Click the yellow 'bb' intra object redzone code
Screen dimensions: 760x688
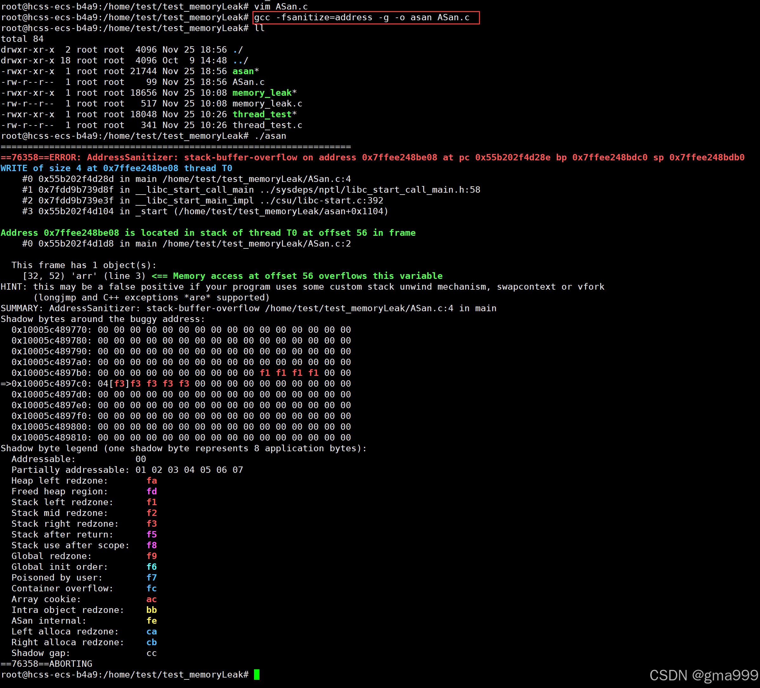[x=152, y=610]
